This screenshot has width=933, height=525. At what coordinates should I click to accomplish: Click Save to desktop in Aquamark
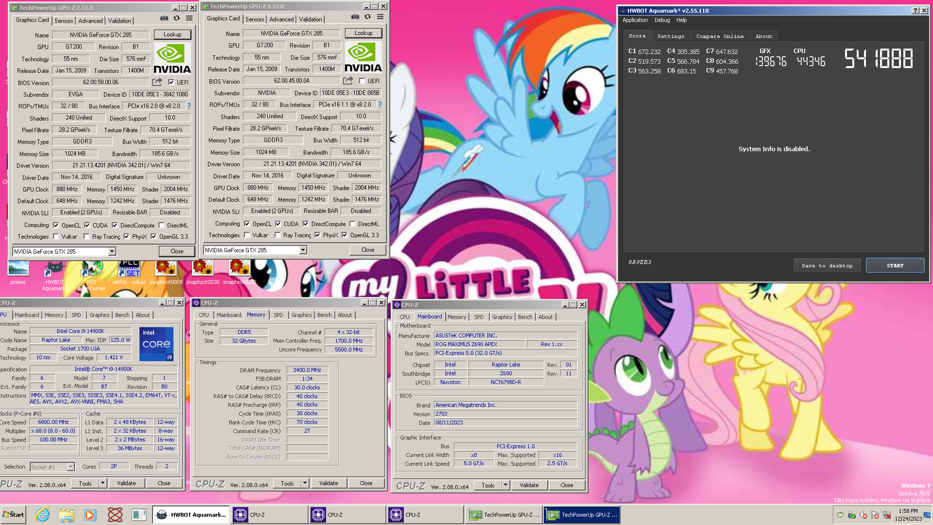(827, 265)
